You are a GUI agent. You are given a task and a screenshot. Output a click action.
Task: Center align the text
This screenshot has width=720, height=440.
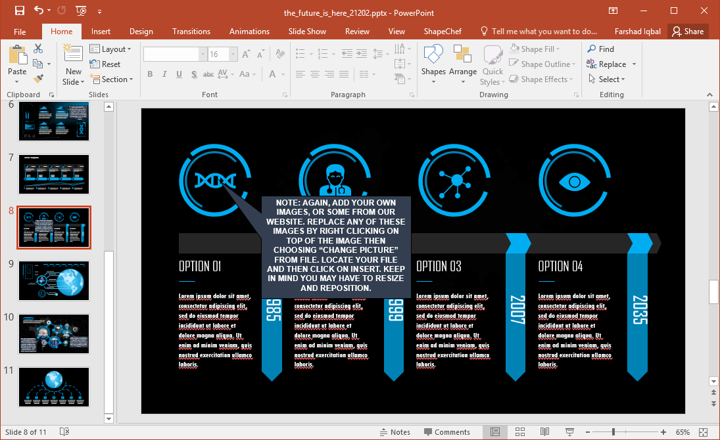315,74
